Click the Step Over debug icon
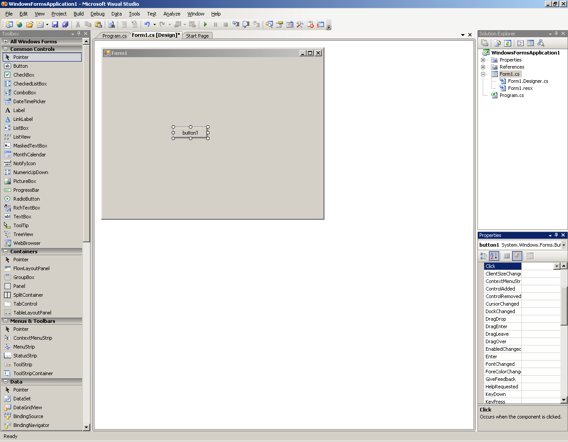The width and height of the screenshot is (568, 442). 246,24
